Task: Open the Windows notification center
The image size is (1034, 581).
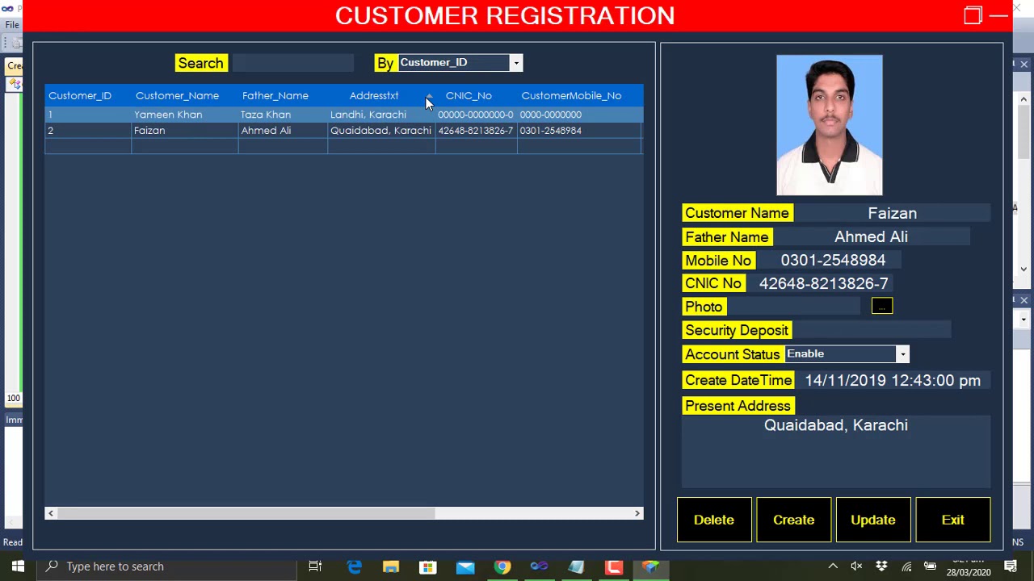Action: [1011, 566]
